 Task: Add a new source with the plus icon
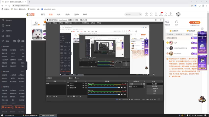[x=68, y=96]
